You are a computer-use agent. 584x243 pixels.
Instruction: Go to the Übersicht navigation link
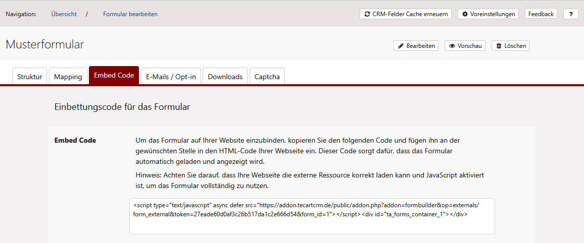tap(64, 14)
